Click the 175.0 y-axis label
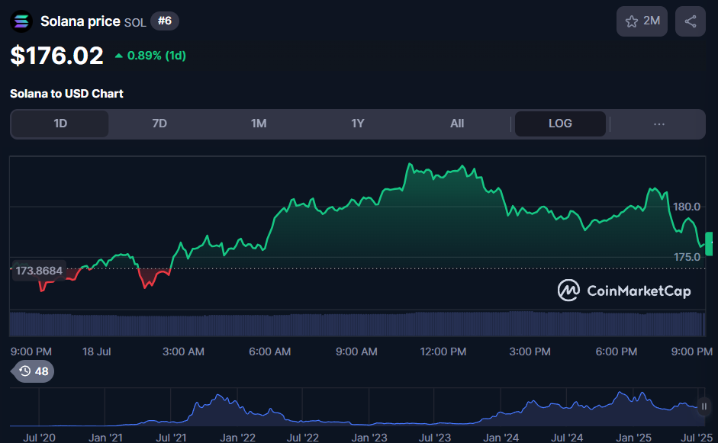This screenshot has width=718, height=443. pyautogui.click(x=687, y=257)
